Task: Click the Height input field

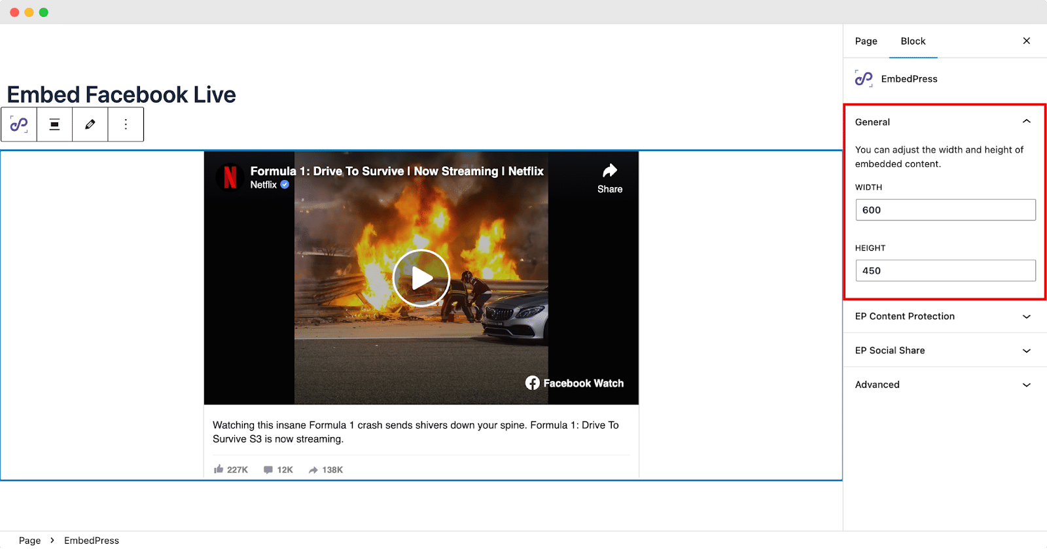Action: click(x=946, y=270)
